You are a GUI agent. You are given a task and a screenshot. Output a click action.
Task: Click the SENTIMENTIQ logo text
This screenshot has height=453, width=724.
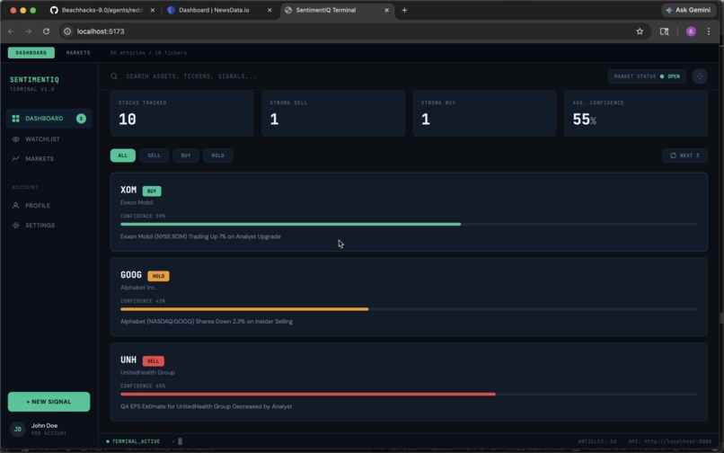click(x=34, y=79)
